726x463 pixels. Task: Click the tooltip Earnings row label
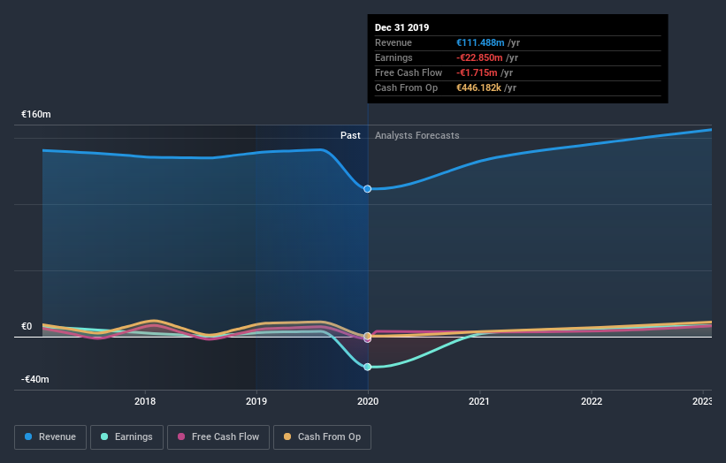(394, 57)
